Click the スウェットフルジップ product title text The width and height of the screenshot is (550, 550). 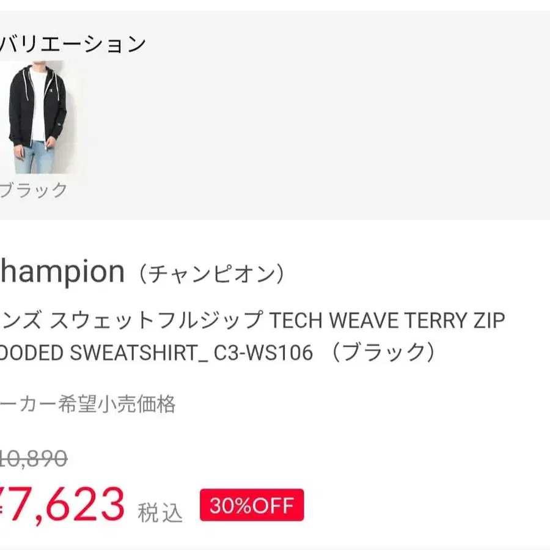pos(156,320)
